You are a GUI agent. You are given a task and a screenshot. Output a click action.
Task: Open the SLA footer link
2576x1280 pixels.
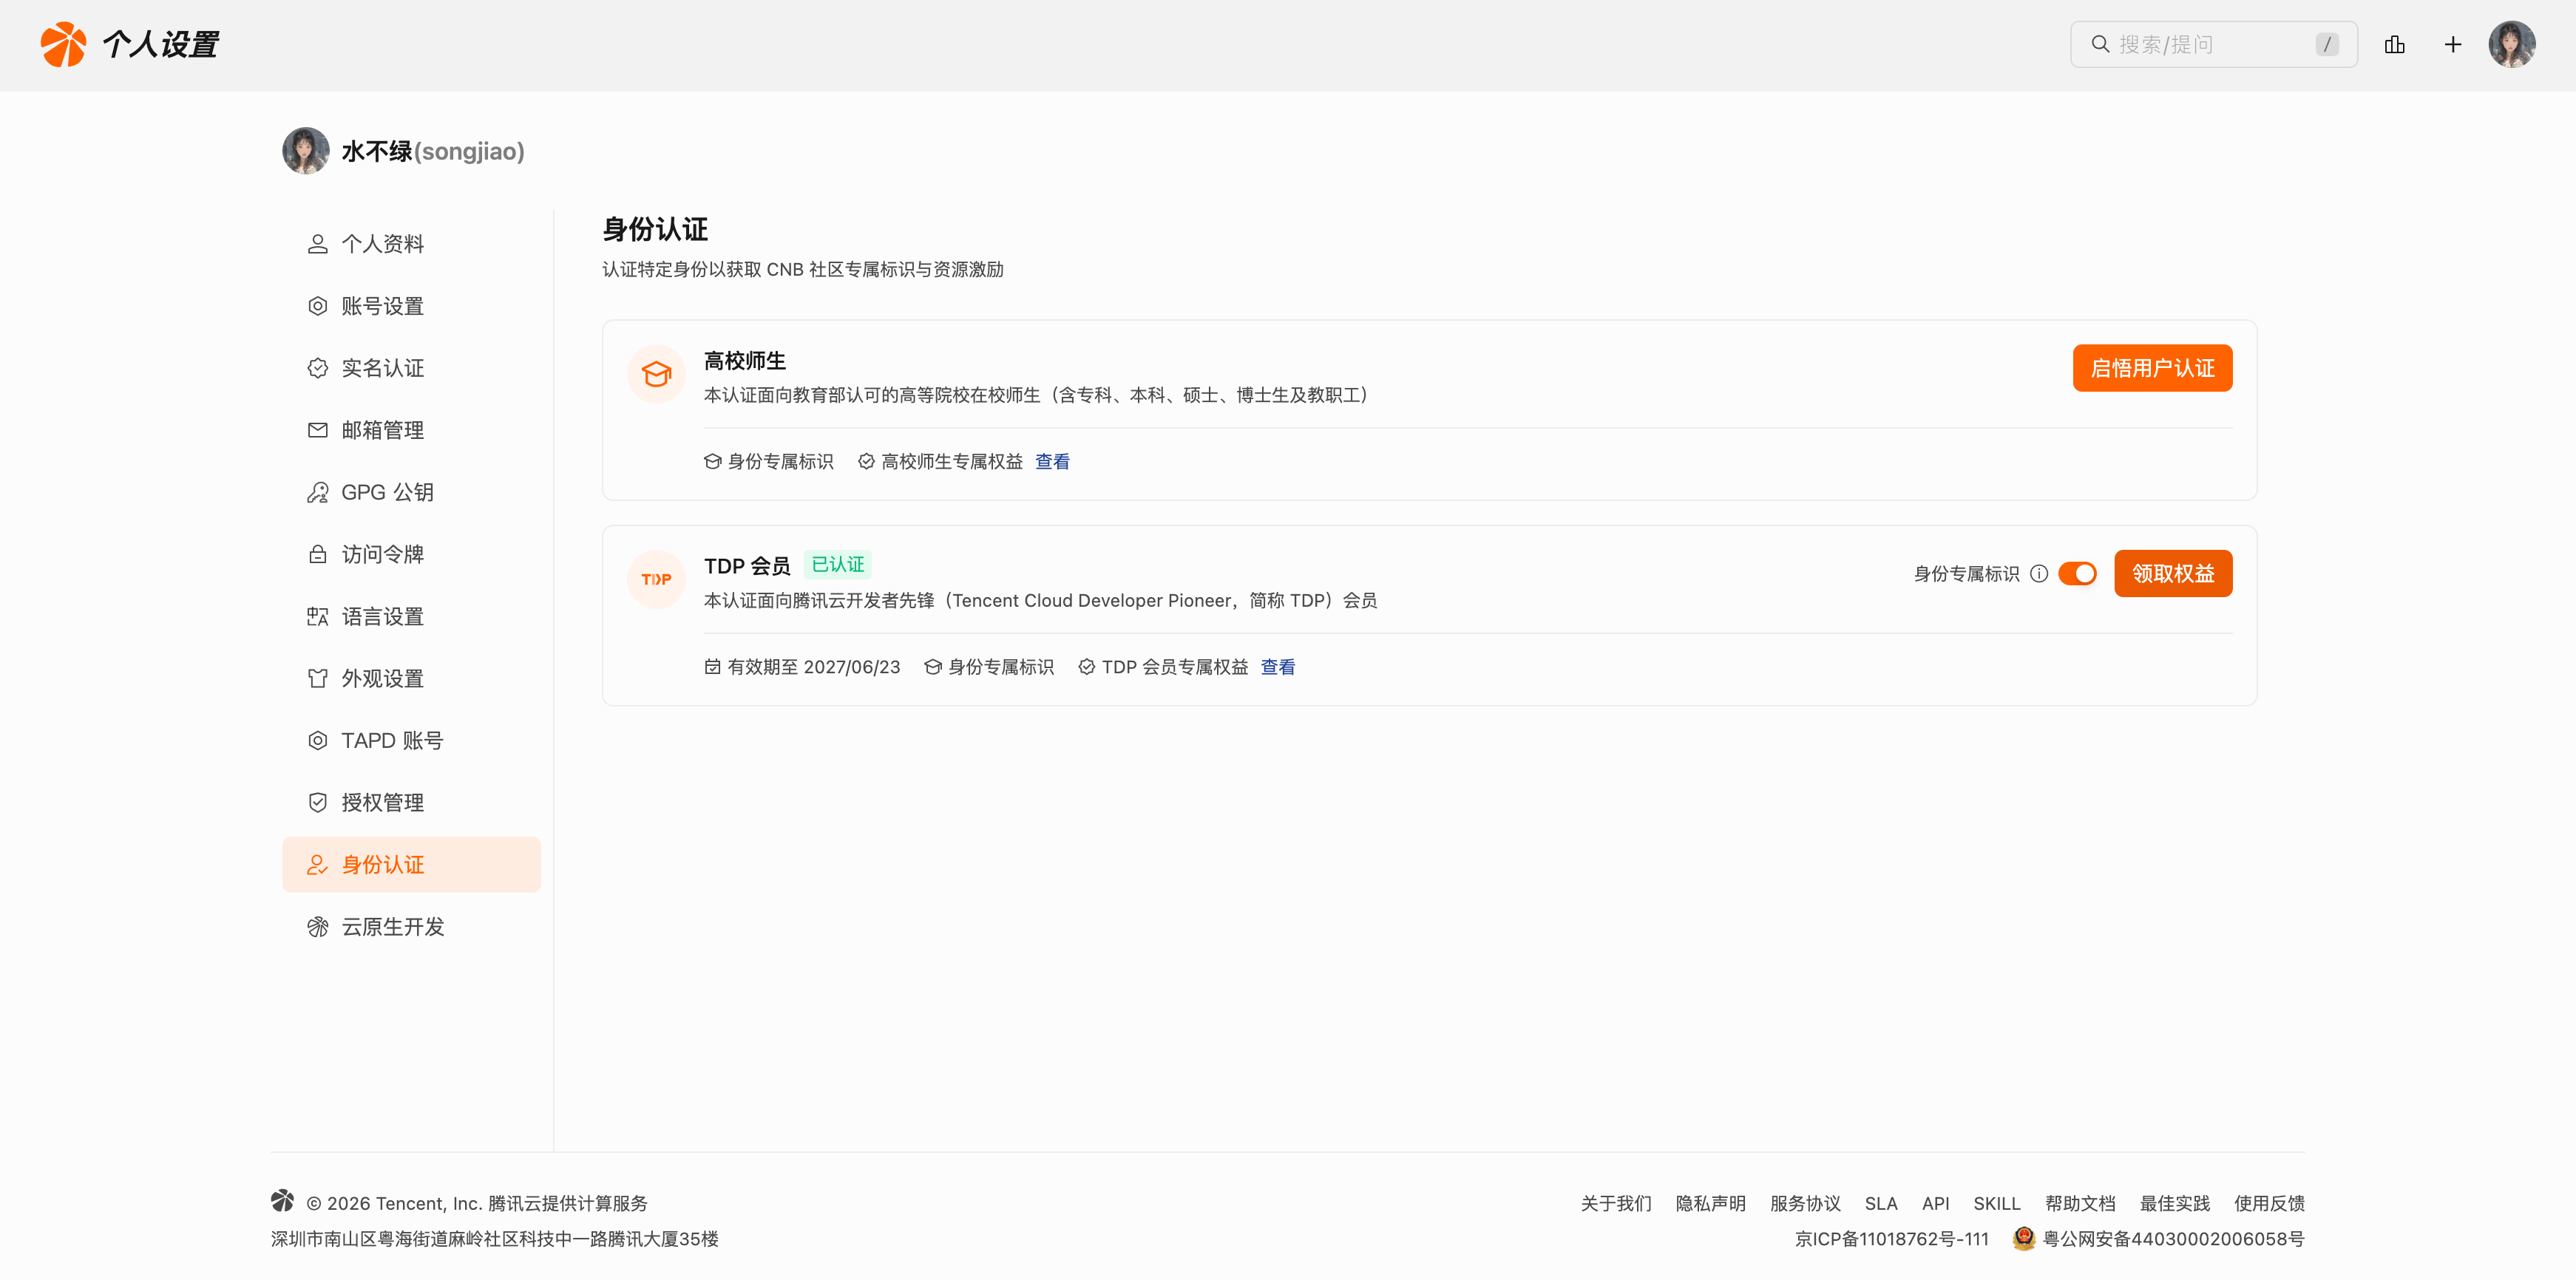point(1881,1203)
